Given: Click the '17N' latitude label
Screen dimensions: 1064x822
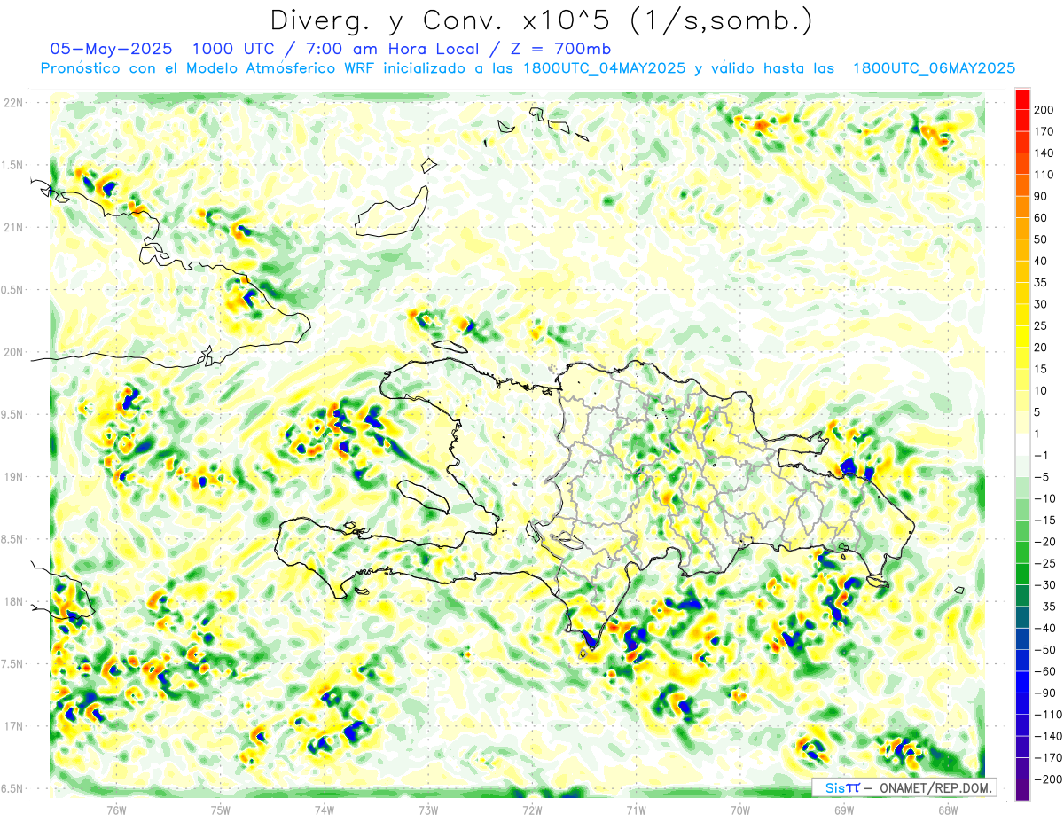Looking at the screenshot, I should click(x=13, y=726).
